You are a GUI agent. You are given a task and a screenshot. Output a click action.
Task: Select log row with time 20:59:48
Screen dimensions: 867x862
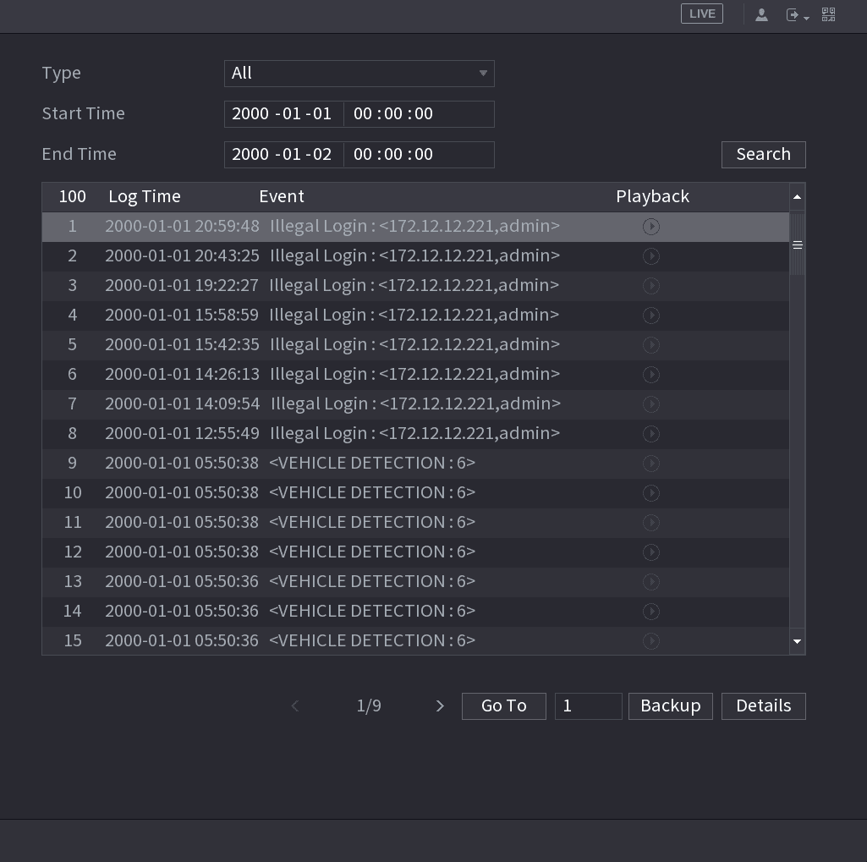click(415, 227)
